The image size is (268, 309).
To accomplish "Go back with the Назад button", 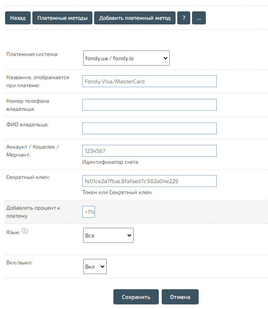I will [18, 18].
